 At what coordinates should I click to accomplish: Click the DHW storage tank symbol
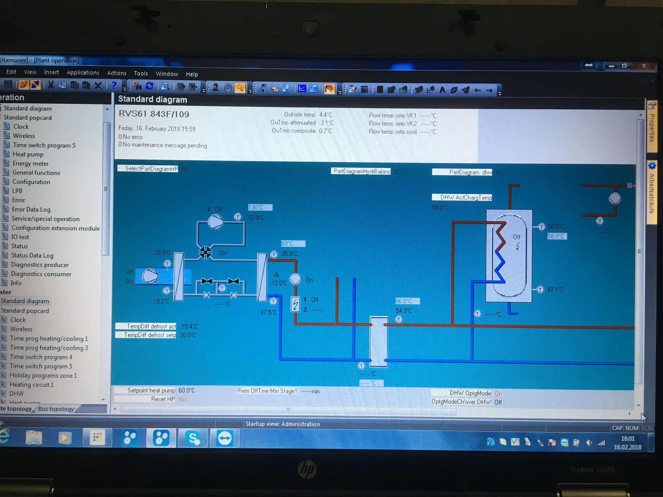coord(509,256)
